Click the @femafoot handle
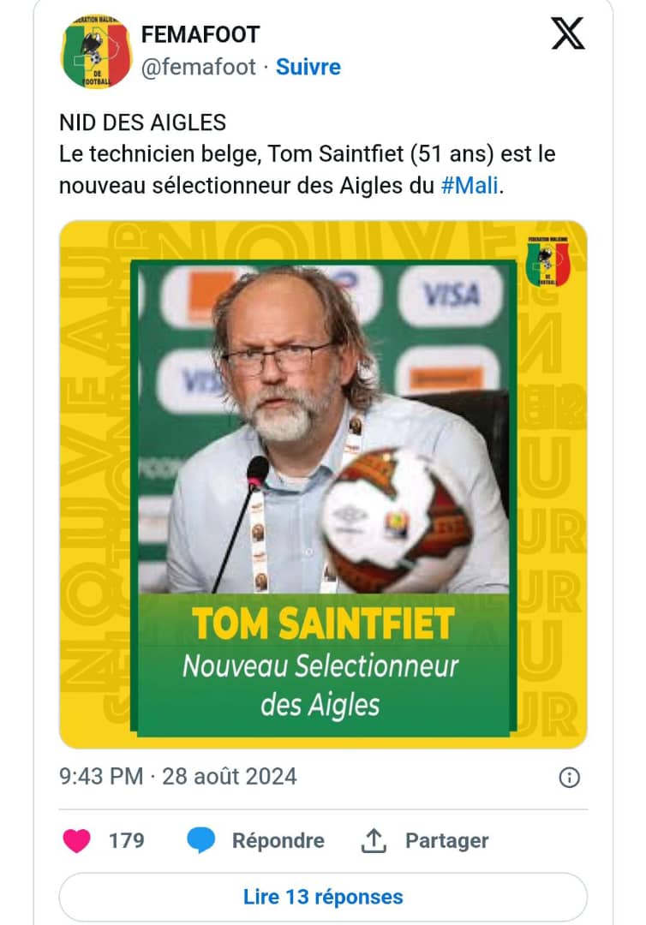 click(x=198, y=67)
